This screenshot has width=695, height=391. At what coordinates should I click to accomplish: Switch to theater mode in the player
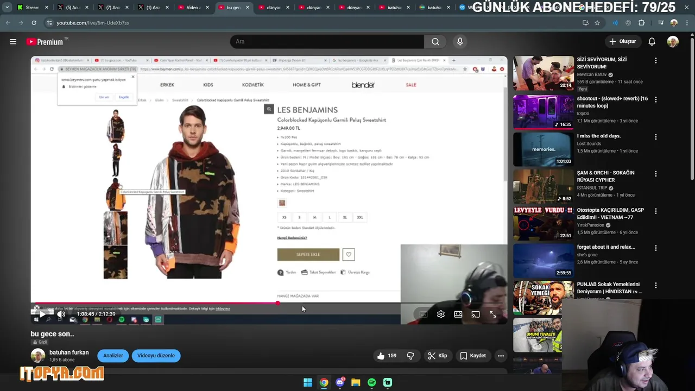click(458, 314)
